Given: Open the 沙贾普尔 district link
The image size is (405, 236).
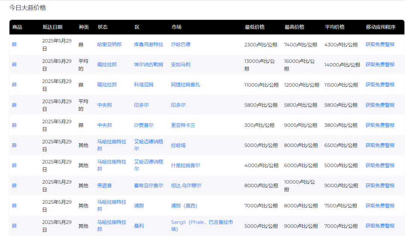Looking at the screenshot, I should [x=144, y=125].
